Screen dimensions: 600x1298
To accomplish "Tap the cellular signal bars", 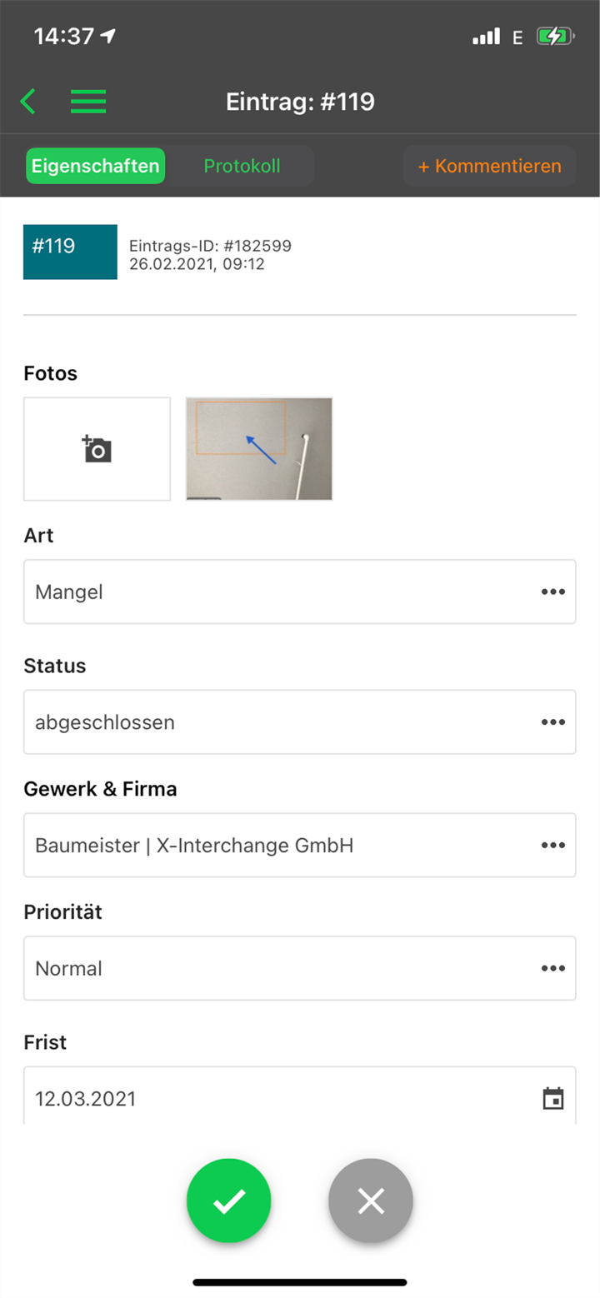I will (x=486, y=37).
